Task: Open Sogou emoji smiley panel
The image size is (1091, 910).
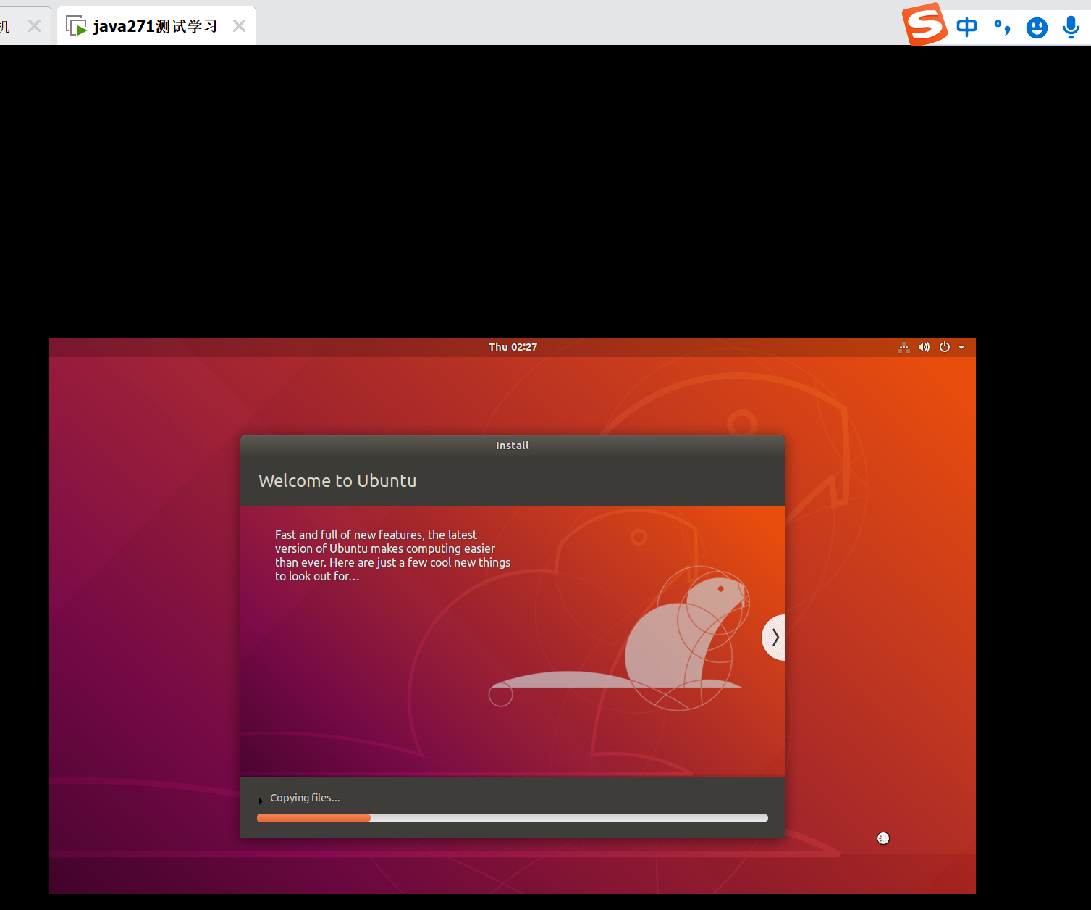Action: tap(1037, 28)
